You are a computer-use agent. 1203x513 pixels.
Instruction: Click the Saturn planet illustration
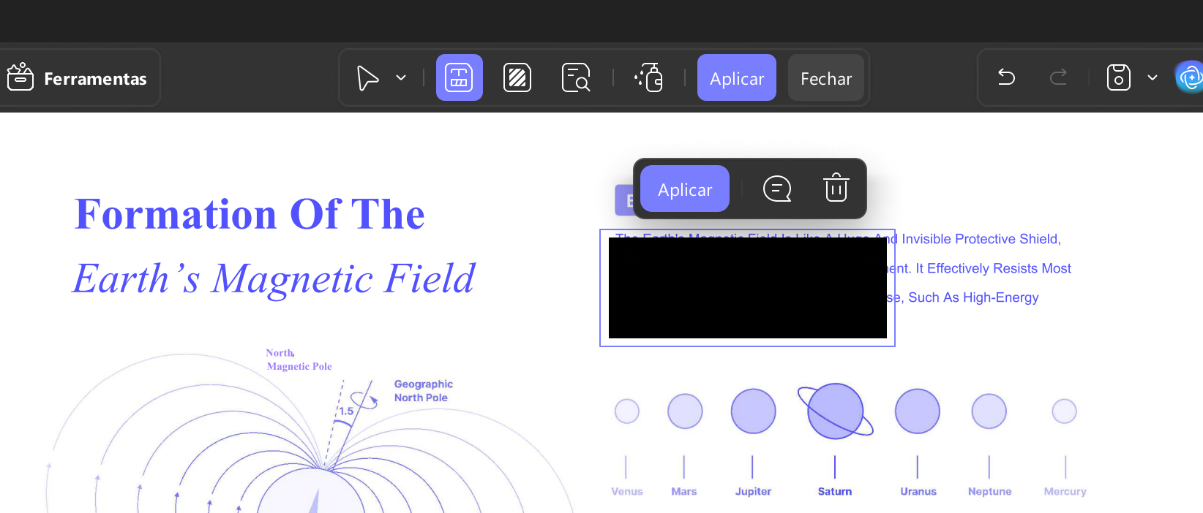tap(835, 411)
